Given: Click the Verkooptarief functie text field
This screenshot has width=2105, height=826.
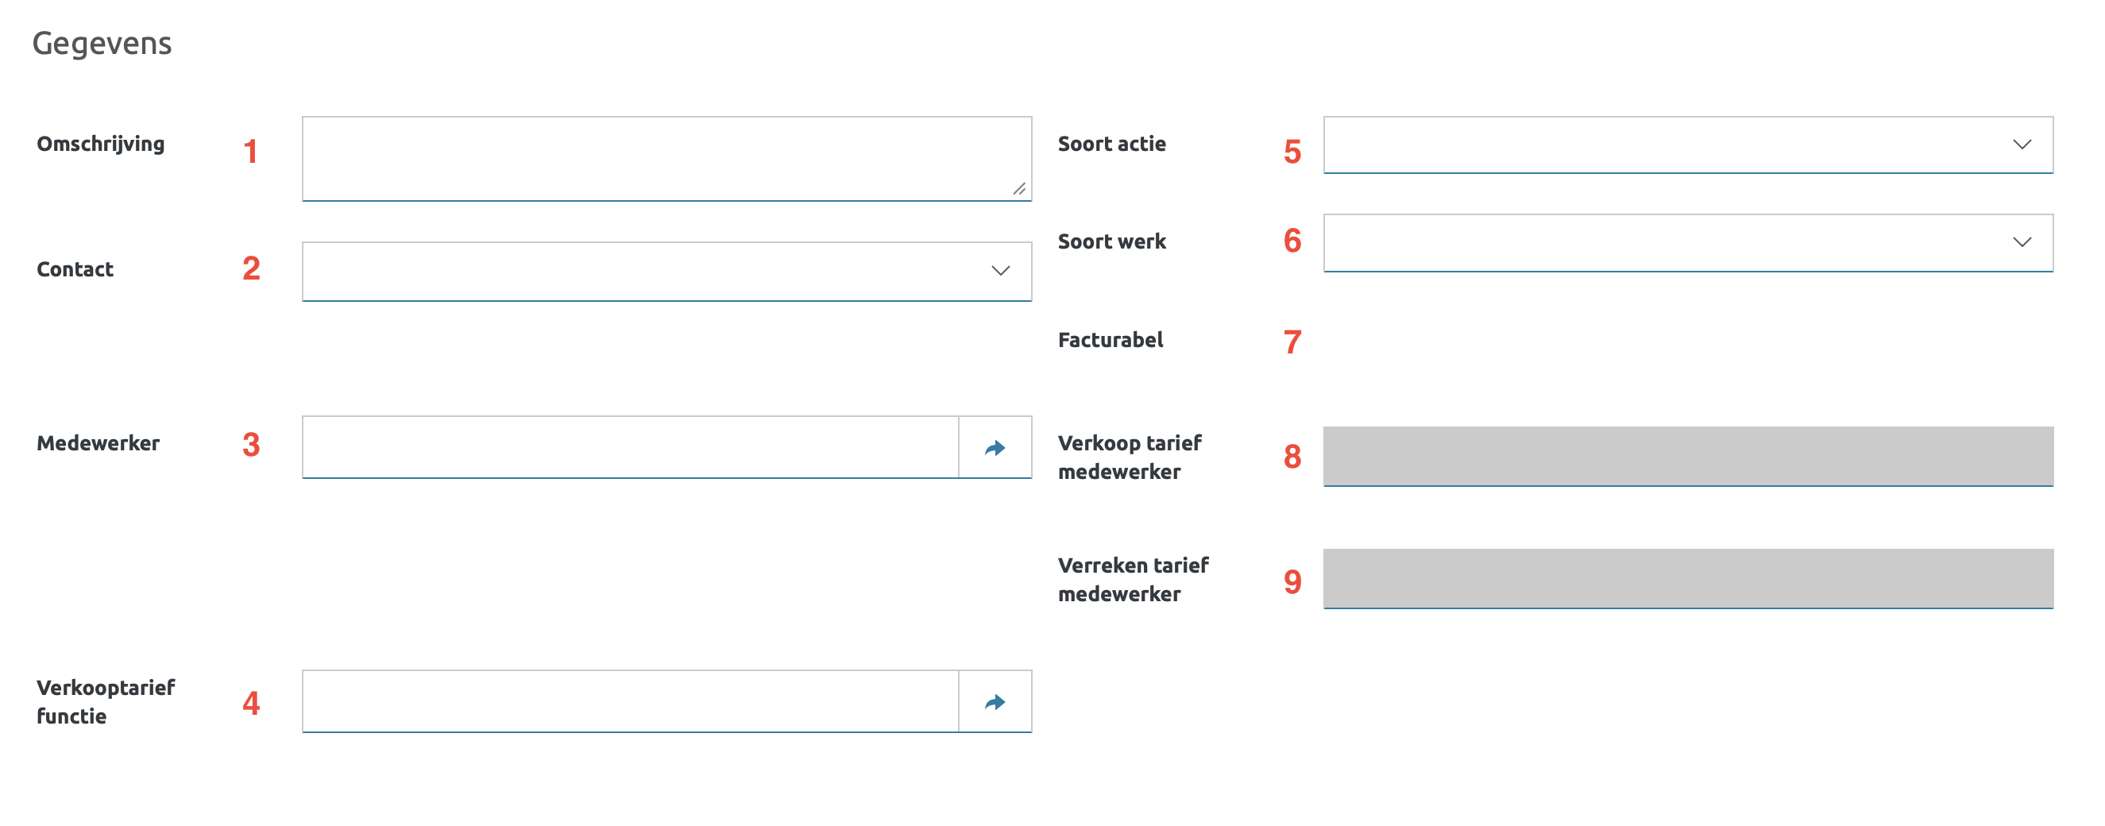Looking at the screenshot, I should (x=629, y=701).
